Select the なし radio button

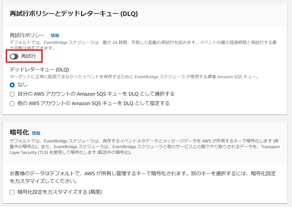point(12,85)
